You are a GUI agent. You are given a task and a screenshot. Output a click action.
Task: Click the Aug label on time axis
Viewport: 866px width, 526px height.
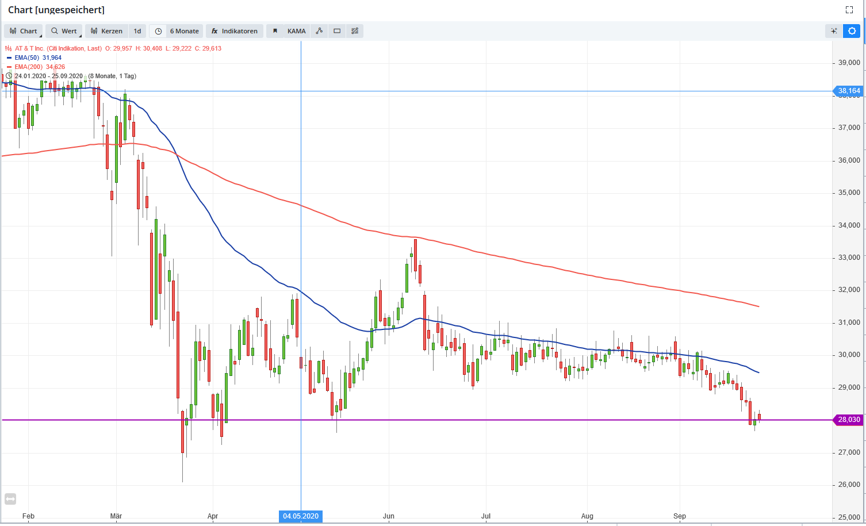587,516
